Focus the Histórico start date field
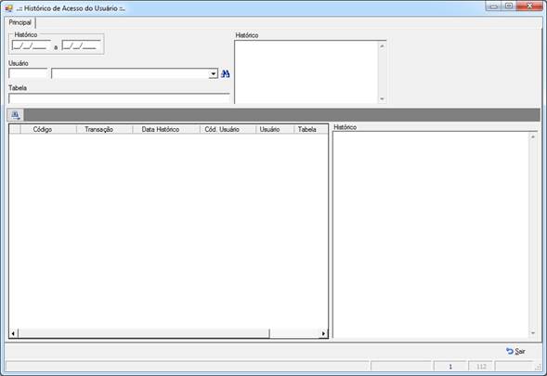547x376 pixels. tap(31, 45)
